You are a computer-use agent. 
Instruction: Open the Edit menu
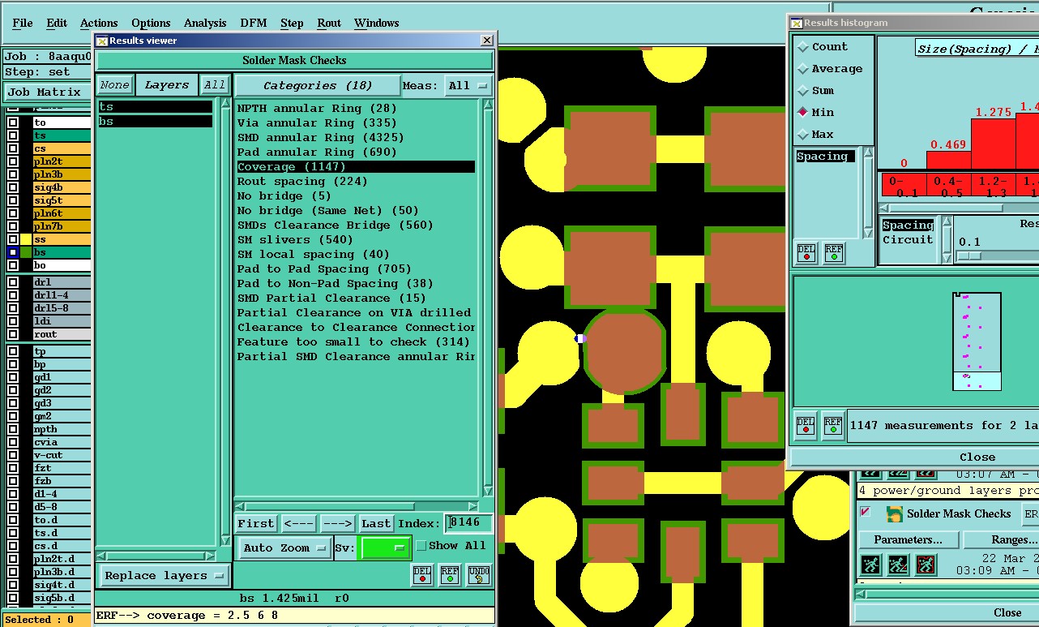57,23
